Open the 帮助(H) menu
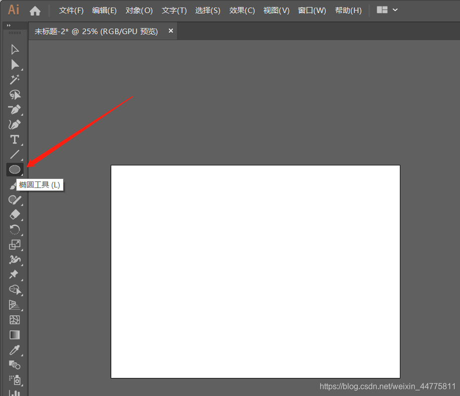 (349, 11)
